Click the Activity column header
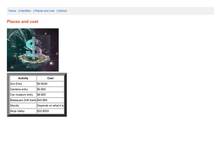Screen dimensions: 221x166 click(23, 78)
